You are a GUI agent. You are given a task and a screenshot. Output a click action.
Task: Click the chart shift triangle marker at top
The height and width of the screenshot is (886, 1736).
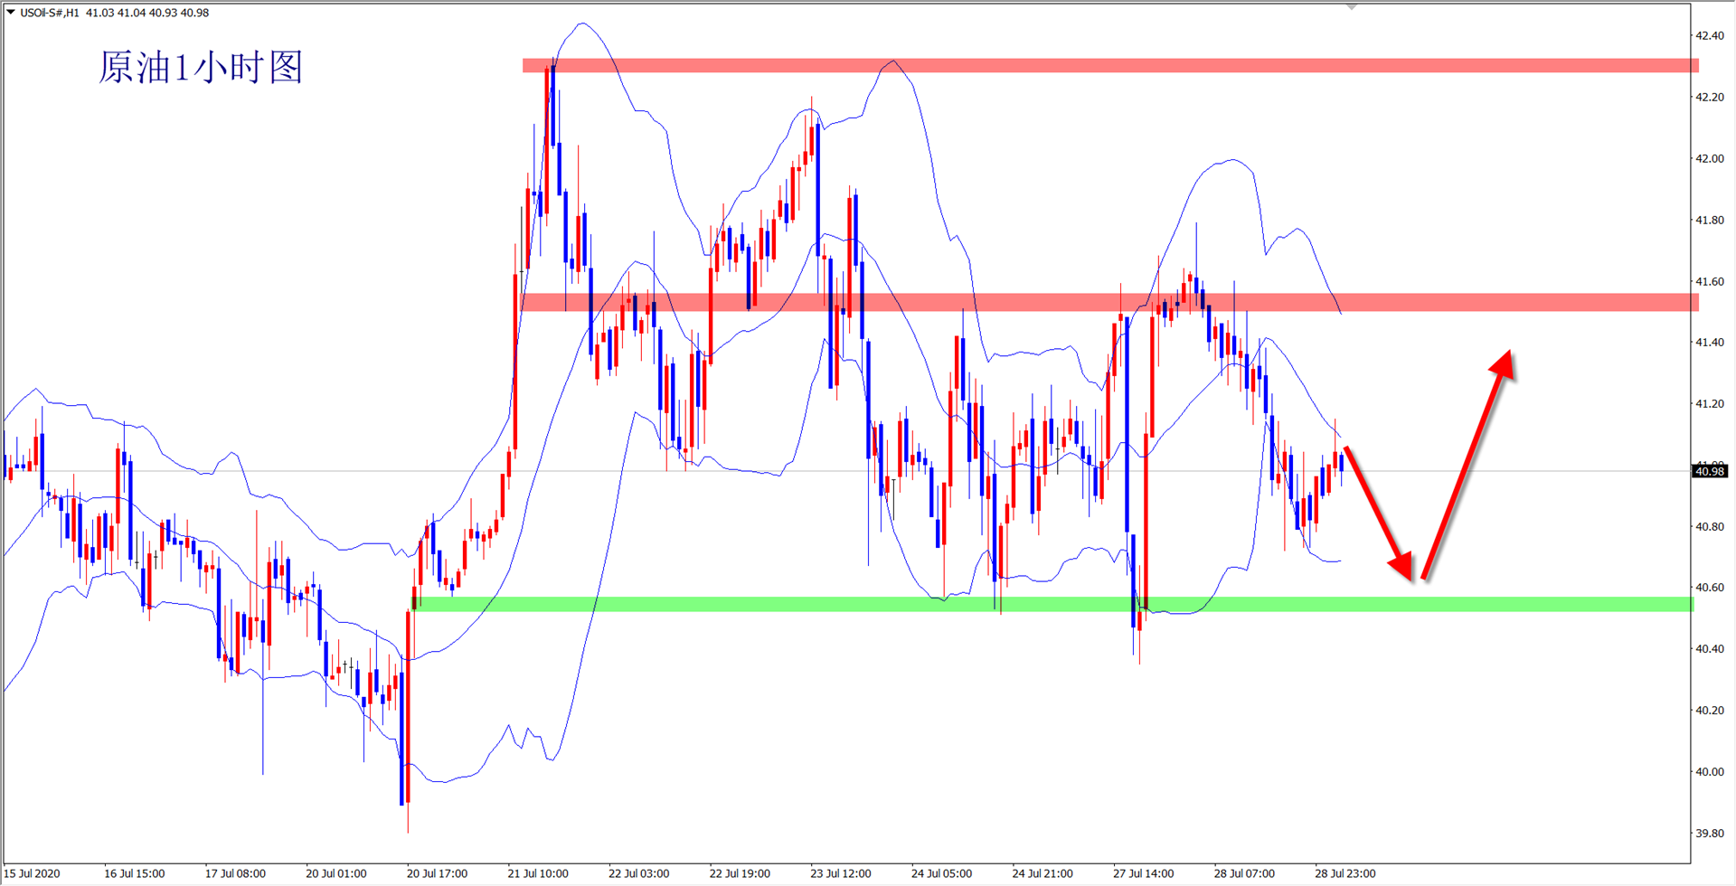coord(1351,6)
